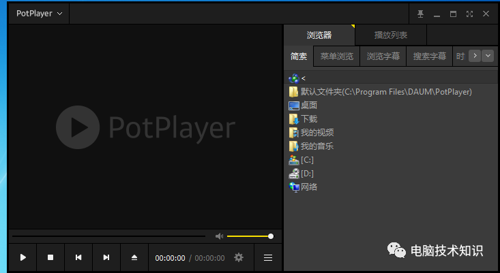Click the globe icon beside '<'

(294, 78)
